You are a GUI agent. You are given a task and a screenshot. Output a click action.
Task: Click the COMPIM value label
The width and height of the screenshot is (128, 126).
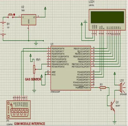pyautogui.click(x=9, y=125)
